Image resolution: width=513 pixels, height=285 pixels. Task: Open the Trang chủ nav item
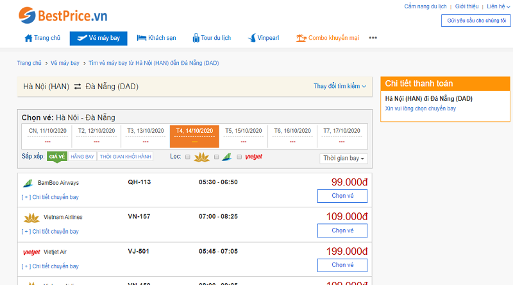(42, 38)
